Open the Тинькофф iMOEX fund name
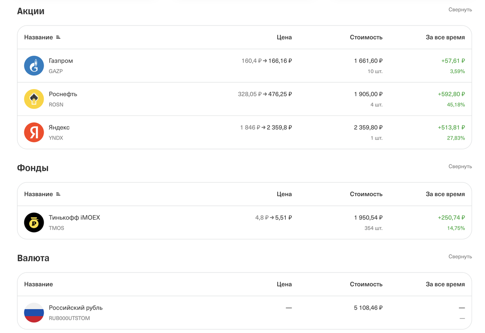 click(x=74, y=218)
